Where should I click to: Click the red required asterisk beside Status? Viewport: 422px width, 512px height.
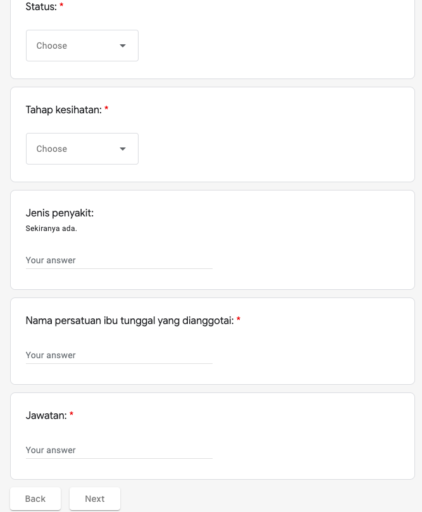coord(61,6)
